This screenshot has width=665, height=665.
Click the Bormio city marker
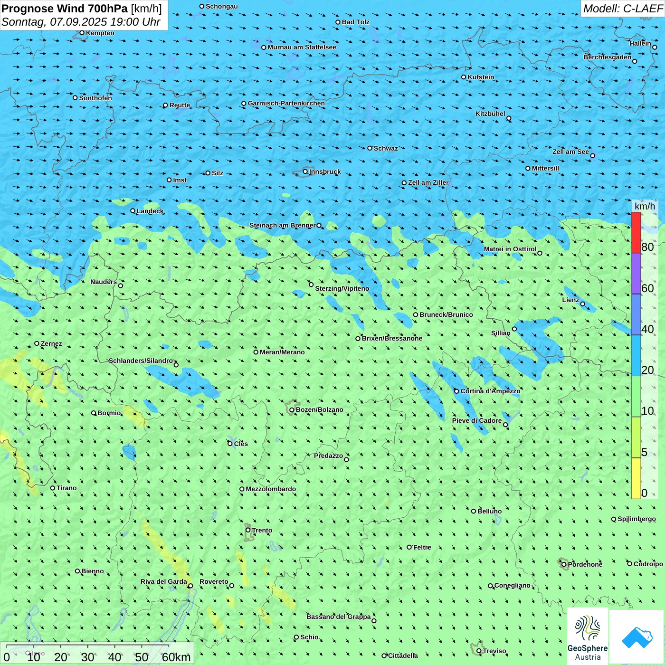click(x=94, y=413)
